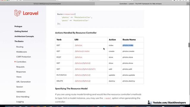Select Controllers in the sidebar
Image resolution: width=190 pixels, height=107 pixels.
pos(21,62)
